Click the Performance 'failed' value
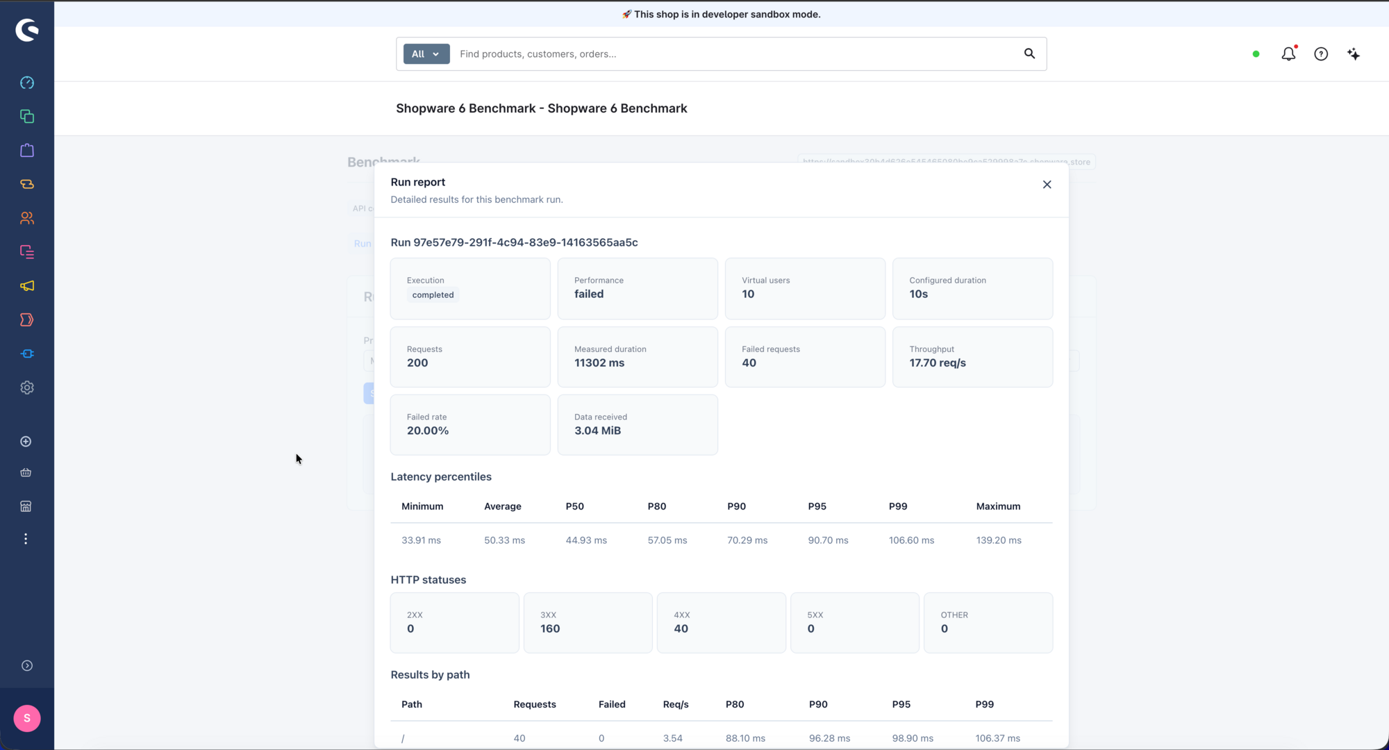The width and height of the screenshot is (1389, 750). point(589,294)
